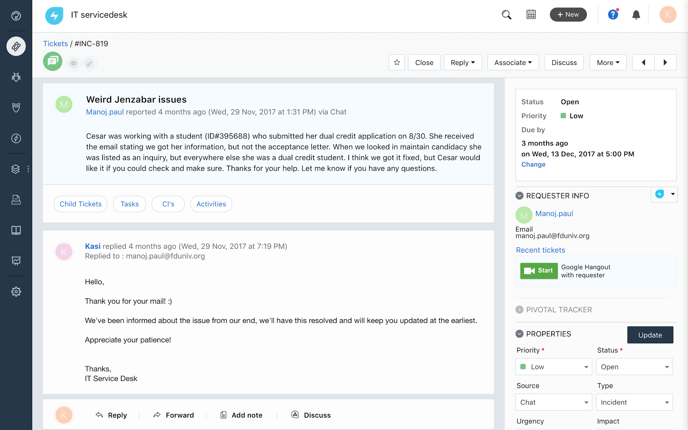The image size is (688, 430).
Task: Open the Reports chart icon in sidebar
Action: pos(16,261)
